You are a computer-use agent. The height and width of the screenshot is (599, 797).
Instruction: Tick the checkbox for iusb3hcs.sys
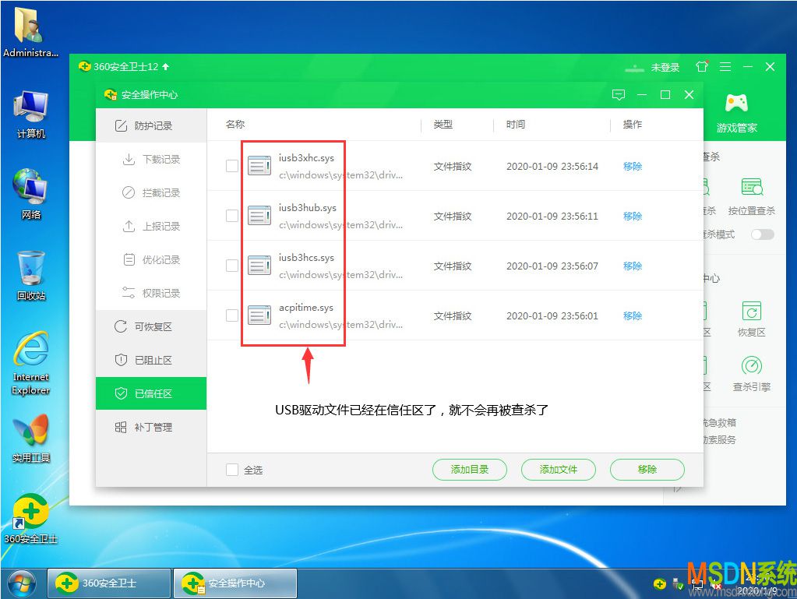(x=232, y=265)
